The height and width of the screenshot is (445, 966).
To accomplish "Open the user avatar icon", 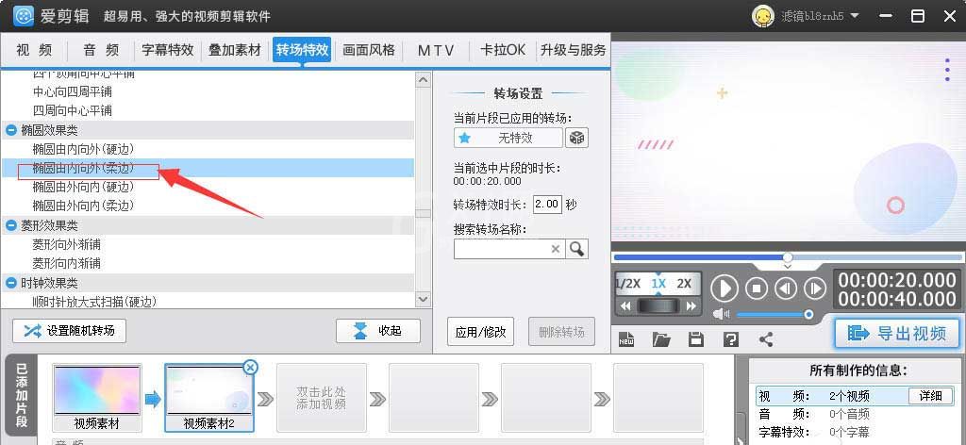I will [762, 16].
